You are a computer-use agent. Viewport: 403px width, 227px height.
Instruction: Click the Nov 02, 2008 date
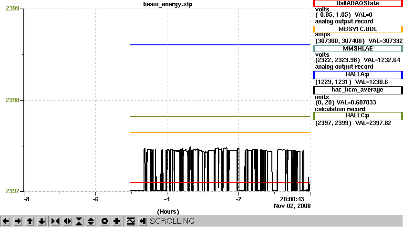[x=292, y=206]
